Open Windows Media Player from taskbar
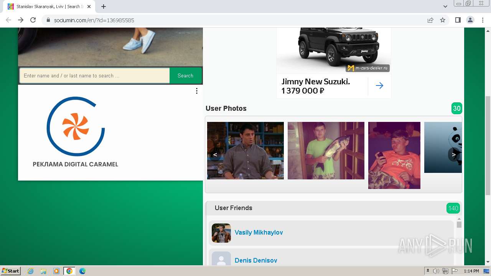This screenshot has height=276, width=491. click(56, 271)
